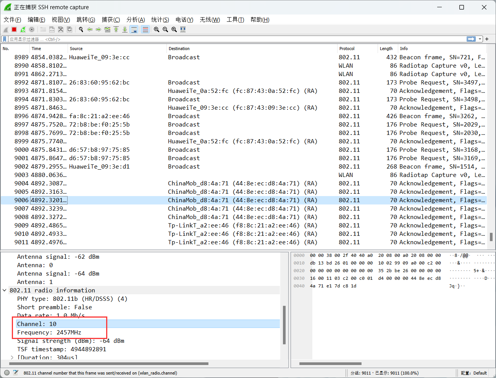Focus the display filter input field
496x378 pixels.
point(237,39)
